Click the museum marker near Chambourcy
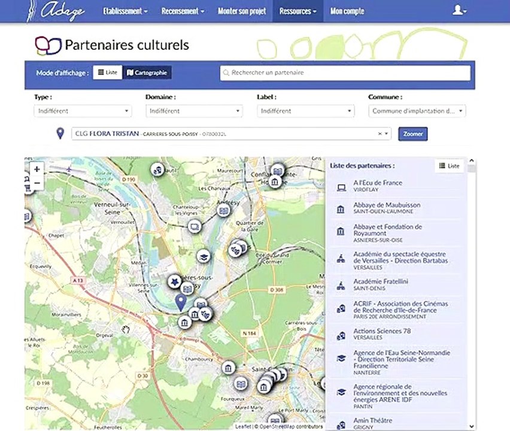 click(x=228, y=368)
